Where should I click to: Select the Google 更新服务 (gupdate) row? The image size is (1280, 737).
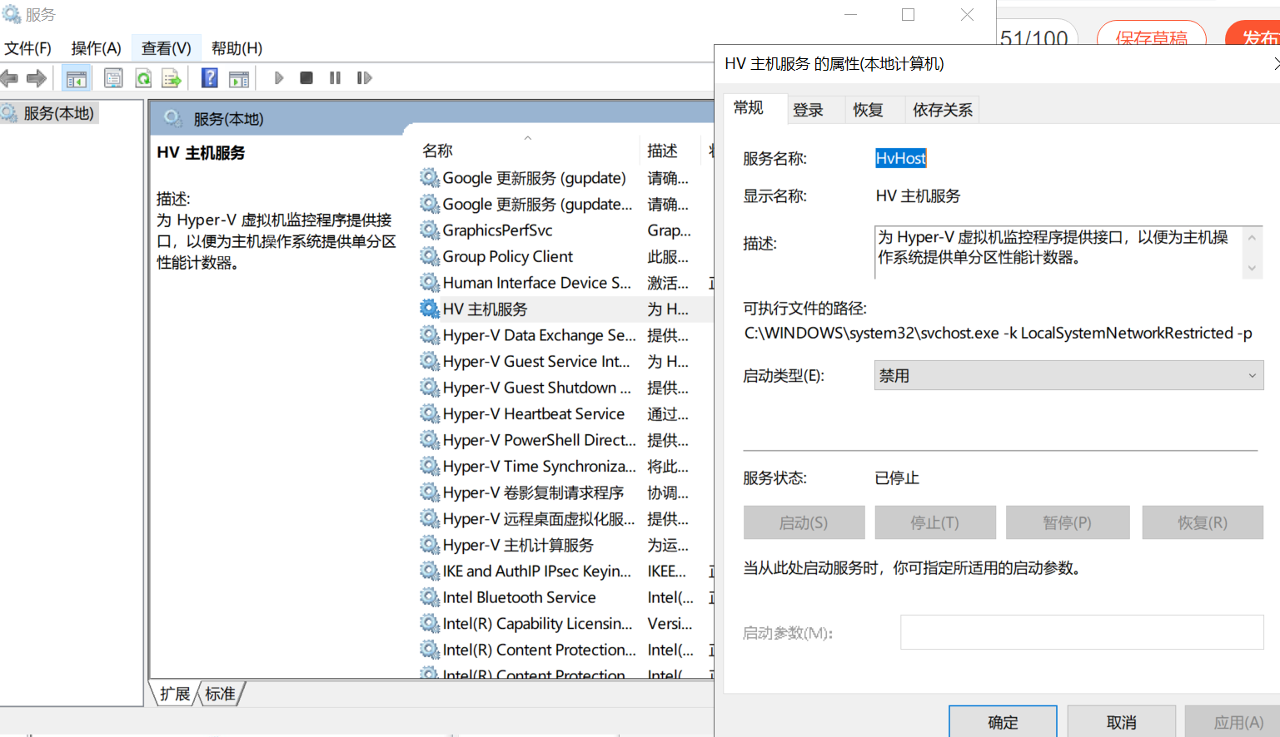pyautogui.click(x=565, y=178)
